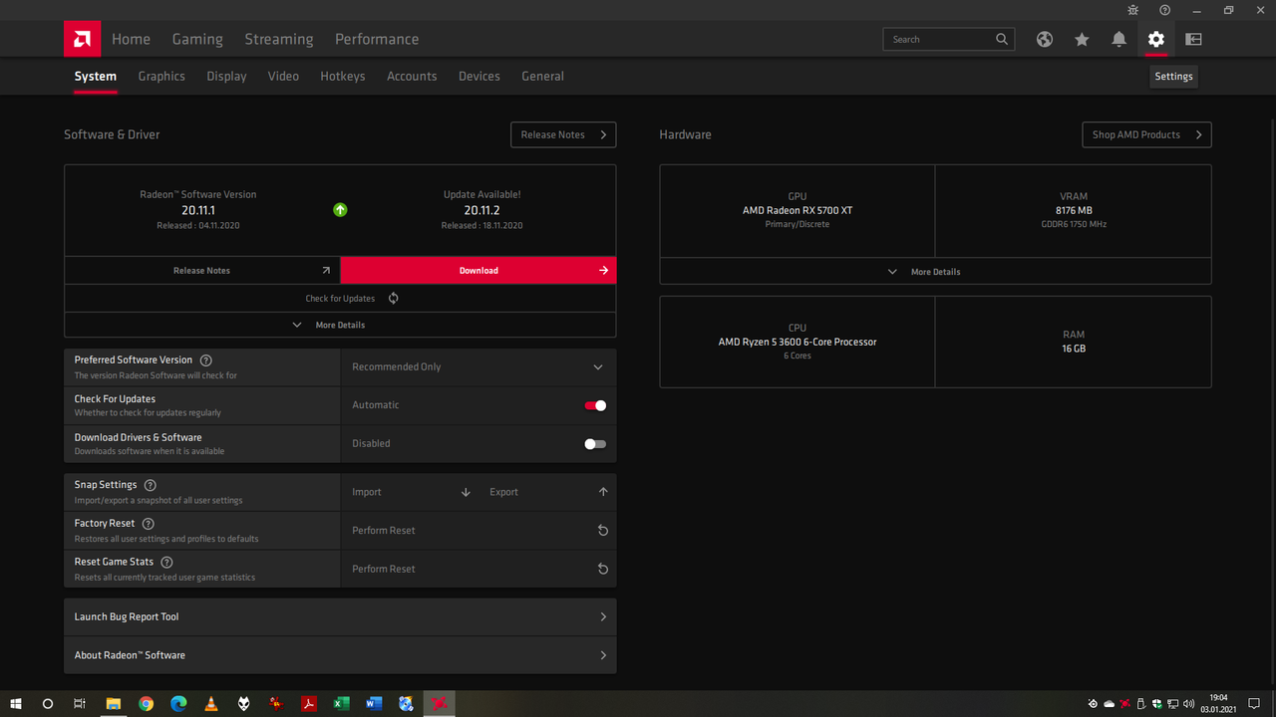The image size is (1276, 717).
Task: Click the Settings gear icon
Action: (1155, 39)
